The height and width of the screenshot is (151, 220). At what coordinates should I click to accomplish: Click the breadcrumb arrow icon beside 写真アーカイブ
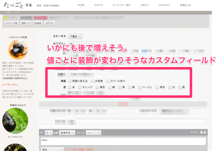pos(3,12)
